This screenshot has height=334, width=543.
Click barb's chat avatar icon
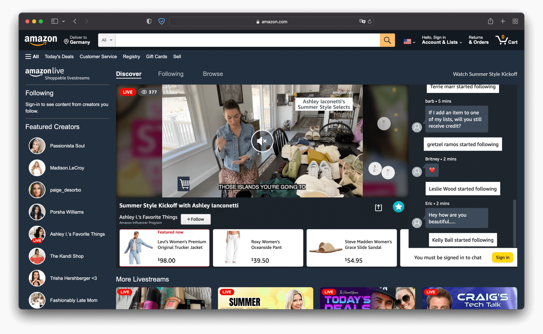[417, 127]
